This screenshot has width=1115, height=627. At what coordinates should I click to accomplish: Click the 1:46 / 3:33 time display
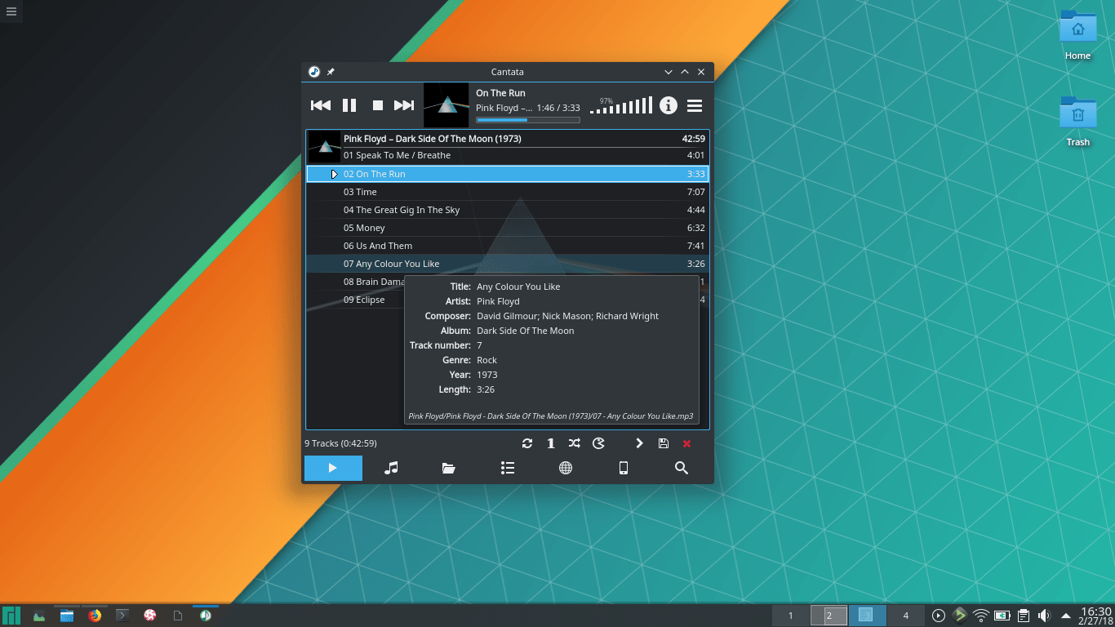tap(558, 108)
